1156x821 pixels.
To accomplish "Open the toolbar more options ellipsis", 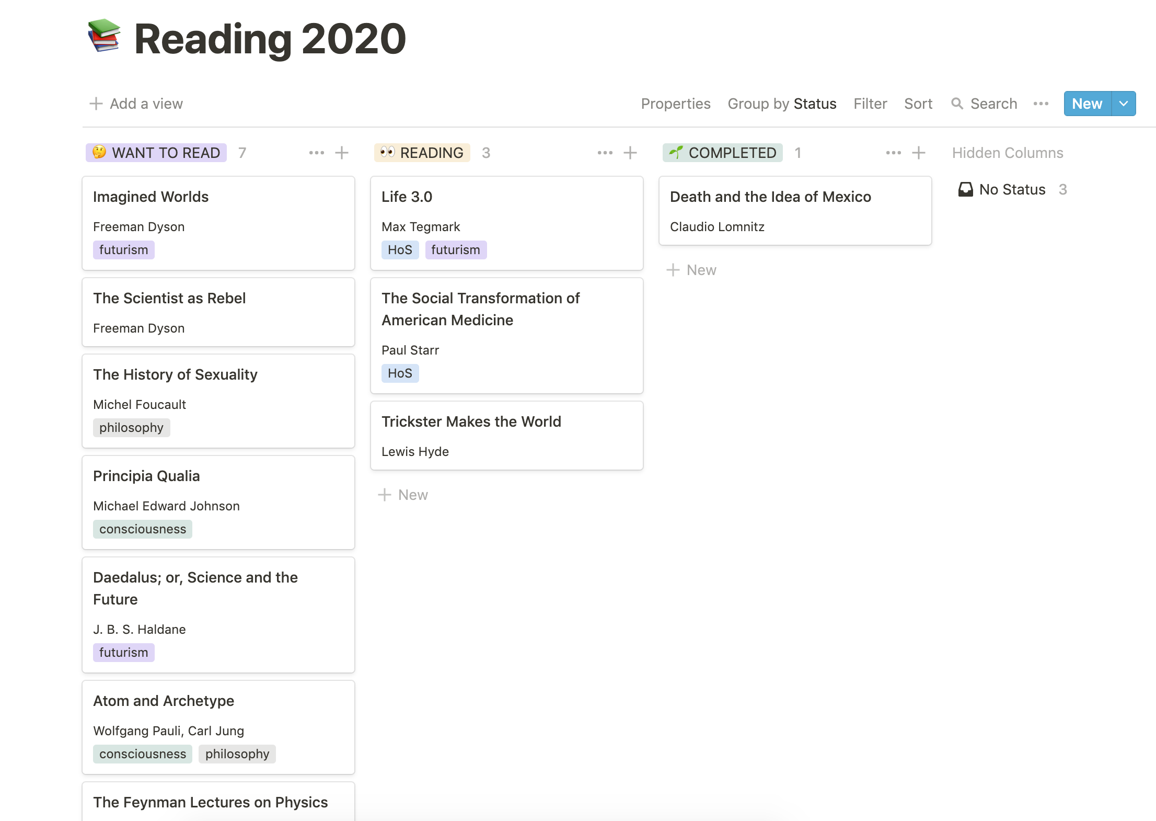I will (1041, 104).
